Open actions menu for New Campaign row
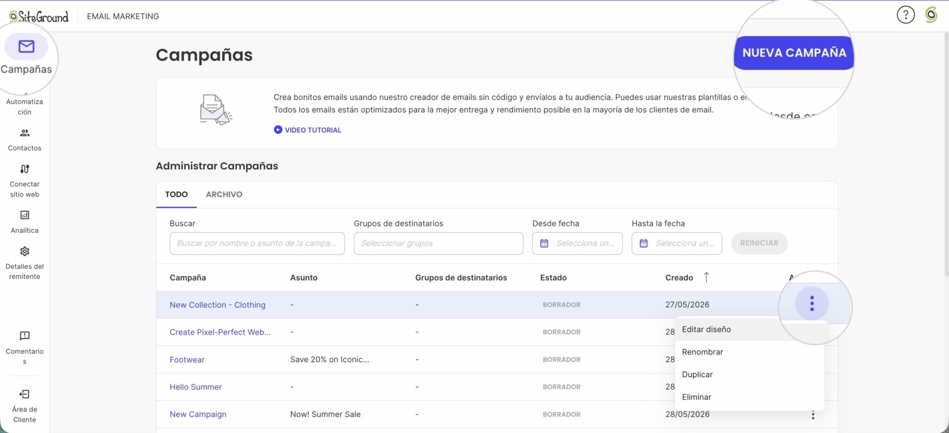 813,415
